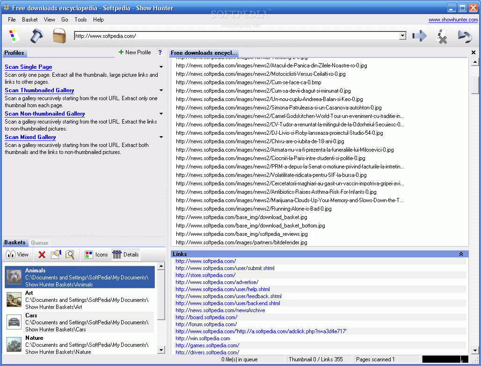Open the Tools menu
The height and width of the screenshot is (366, 481).
[x=80, y=19]
